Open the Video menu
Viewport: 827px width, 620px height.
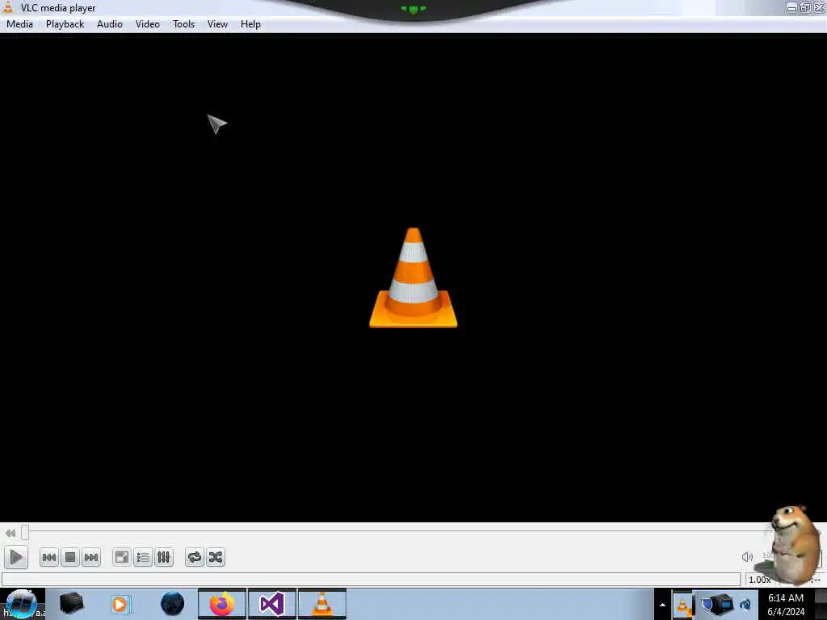(148, 24)
